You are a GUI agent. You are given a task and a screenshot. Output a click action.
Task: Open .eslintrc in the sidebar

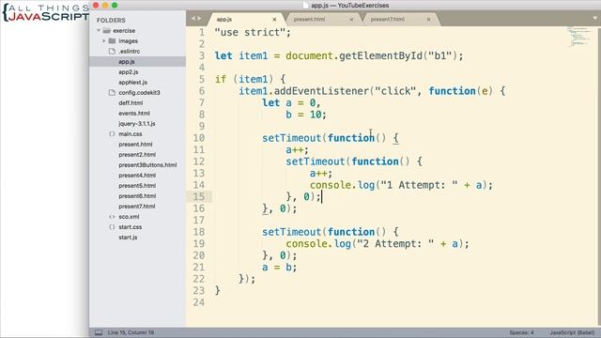click(130, 51)
